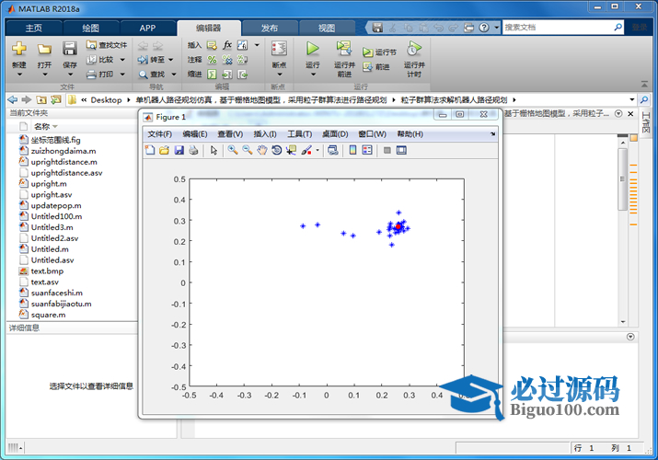Open dropdown arrow under New (新建)

19,75
